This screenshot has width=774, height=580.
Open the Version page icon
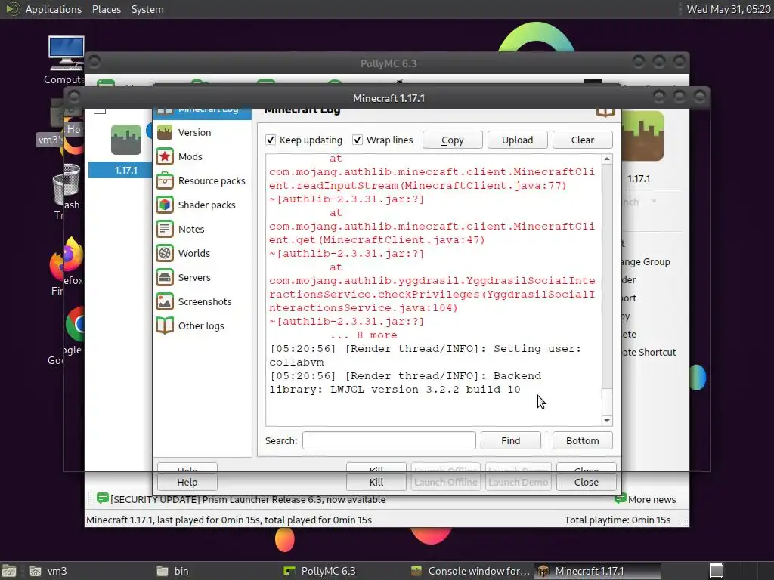[165, 132]
